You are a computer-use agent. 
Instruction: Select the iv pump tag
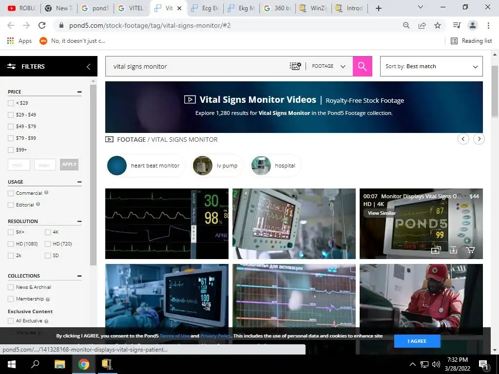tap(218, 166)
